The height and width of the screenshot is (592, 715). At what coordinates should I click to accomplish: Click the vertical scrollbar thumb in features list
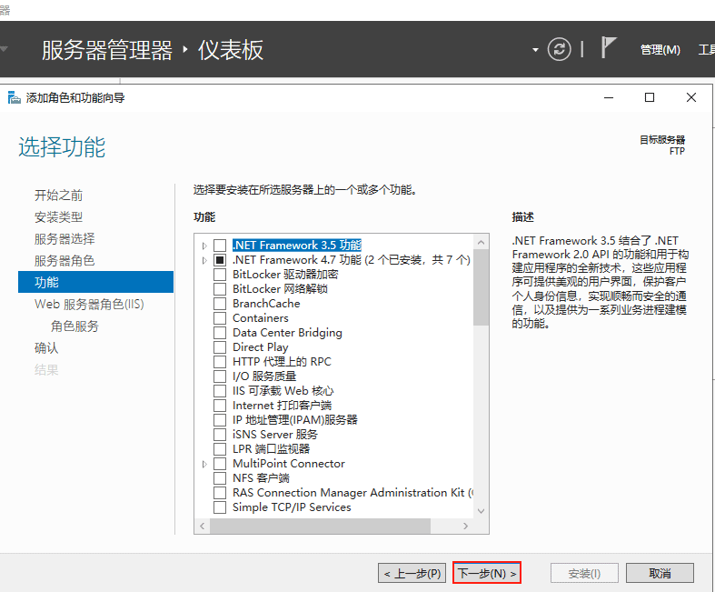(x=481, y=287)
